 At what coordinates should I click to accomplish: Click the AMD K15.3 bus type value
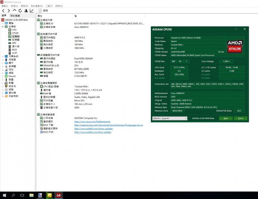pos(80,38)
